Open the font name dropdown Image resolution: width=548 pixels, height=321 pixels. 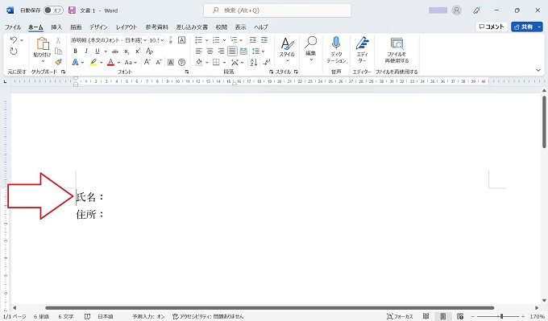pos(145,40)
